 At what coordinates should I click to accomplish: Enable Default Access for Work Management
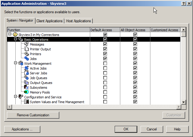(105, 63)
